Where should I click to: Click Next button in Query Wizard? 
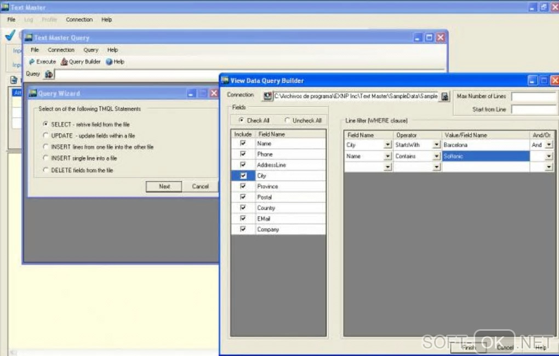164,186
